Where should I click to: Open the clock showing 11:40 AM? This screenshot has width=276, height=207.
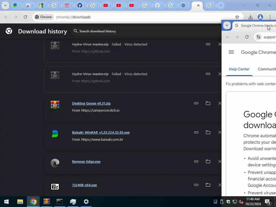pyautogui.click(x=253, y=202)
